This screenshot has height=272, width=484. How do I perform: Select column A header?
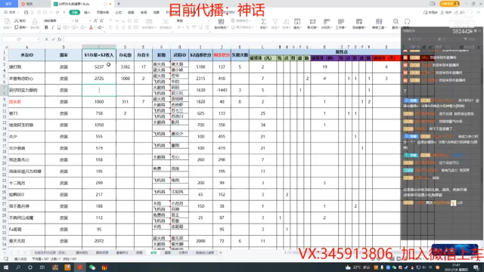click(x=26, y=47)
